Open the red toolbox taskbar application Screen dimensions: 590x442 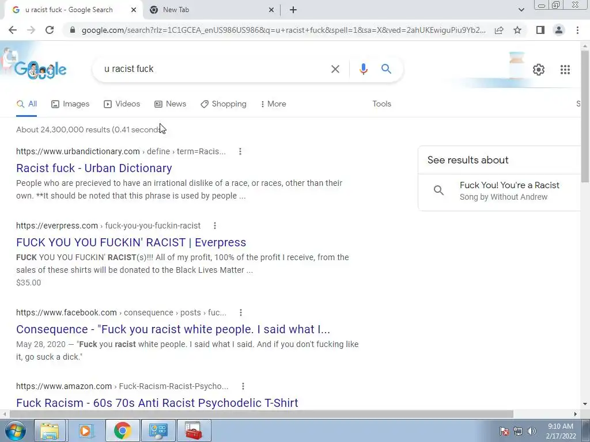click(194, 430)
